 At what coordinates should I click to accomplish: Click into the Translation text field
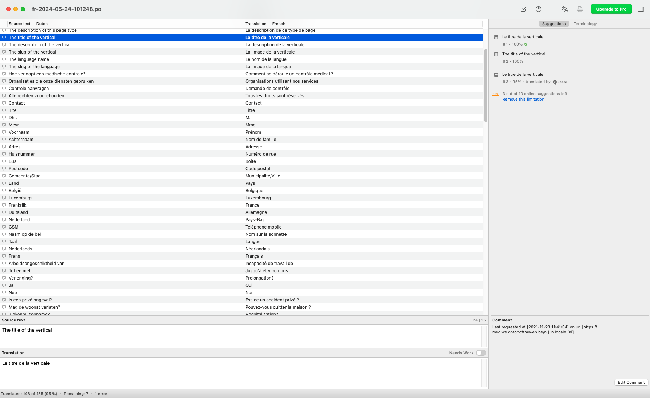pos(241,372)
